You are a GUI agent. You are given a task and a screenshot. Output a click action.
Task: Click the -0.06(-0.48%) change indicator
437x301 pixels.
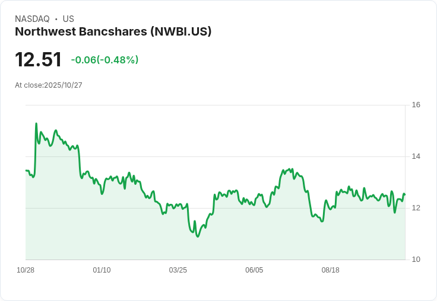pos(104,60)
